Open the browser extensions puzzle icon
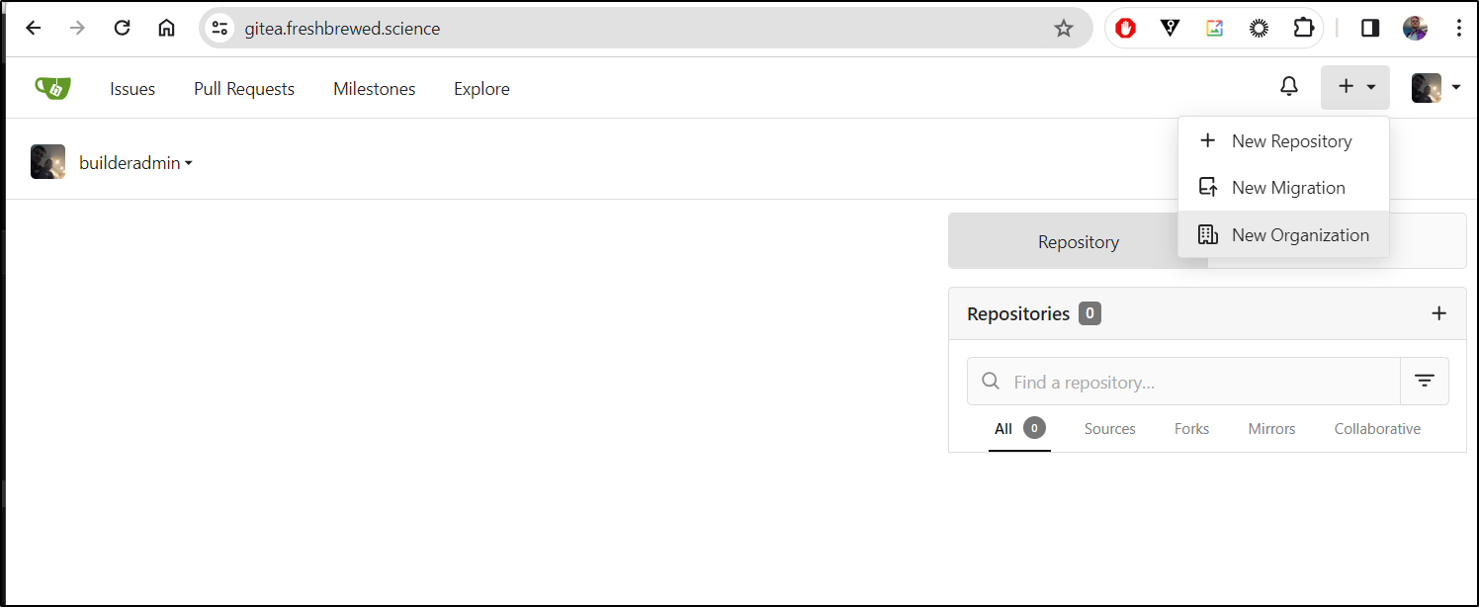The height and width of the screenshot is (607, 1479). click(x=1304, y=28)
